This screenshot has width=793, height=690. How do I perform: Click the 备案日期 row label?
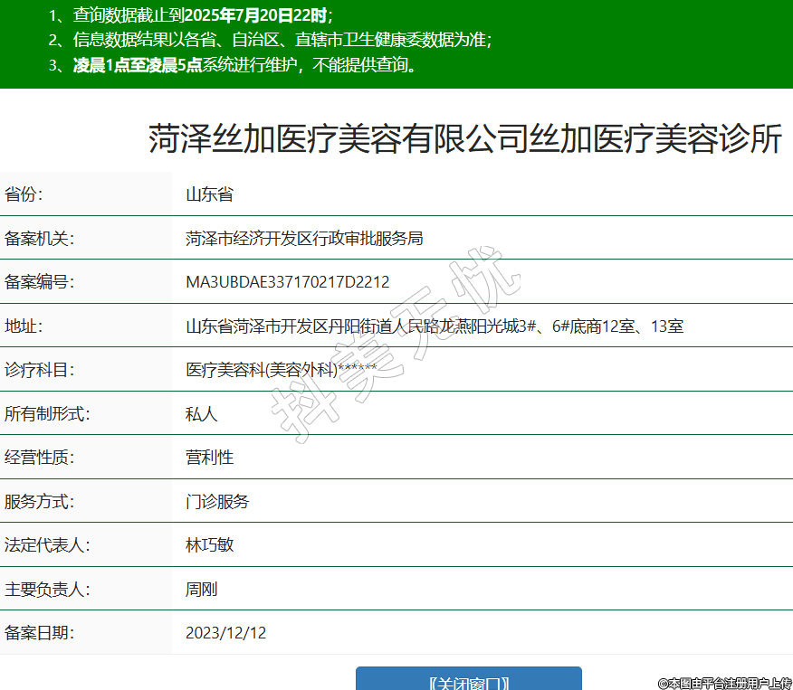tap(40, 633)
